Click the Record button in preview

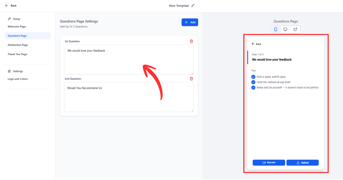(x=269, y=163)
